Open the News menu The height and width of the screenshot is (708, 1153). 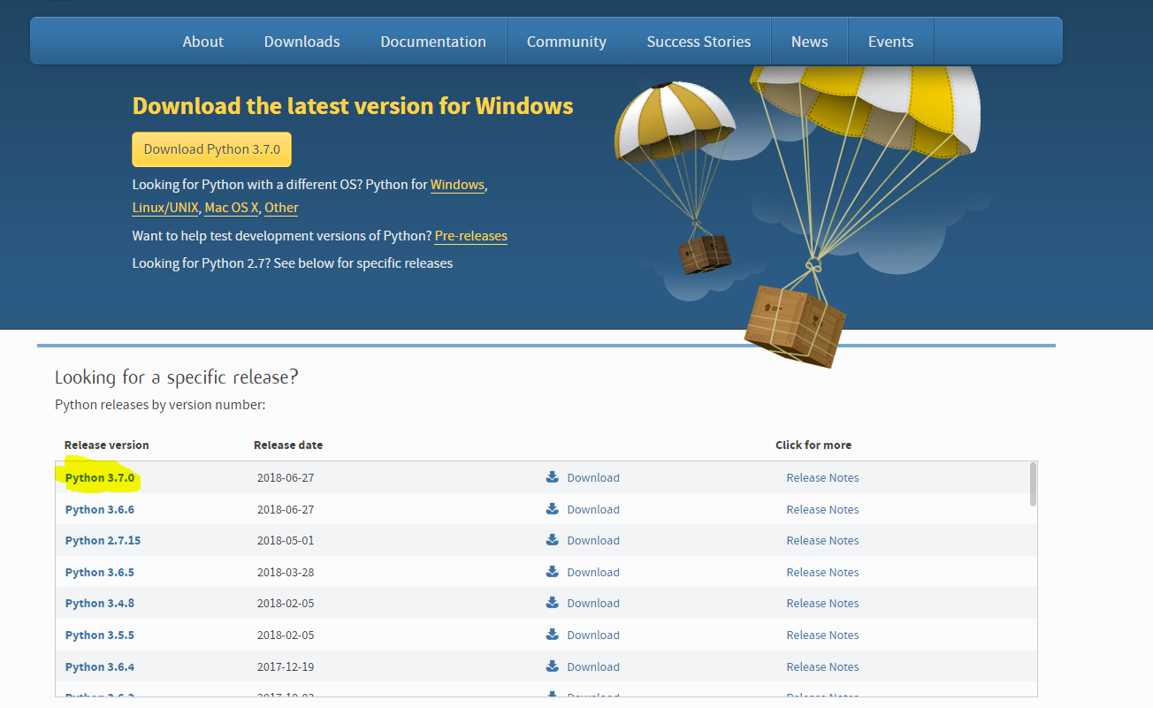tap(810, 42)
